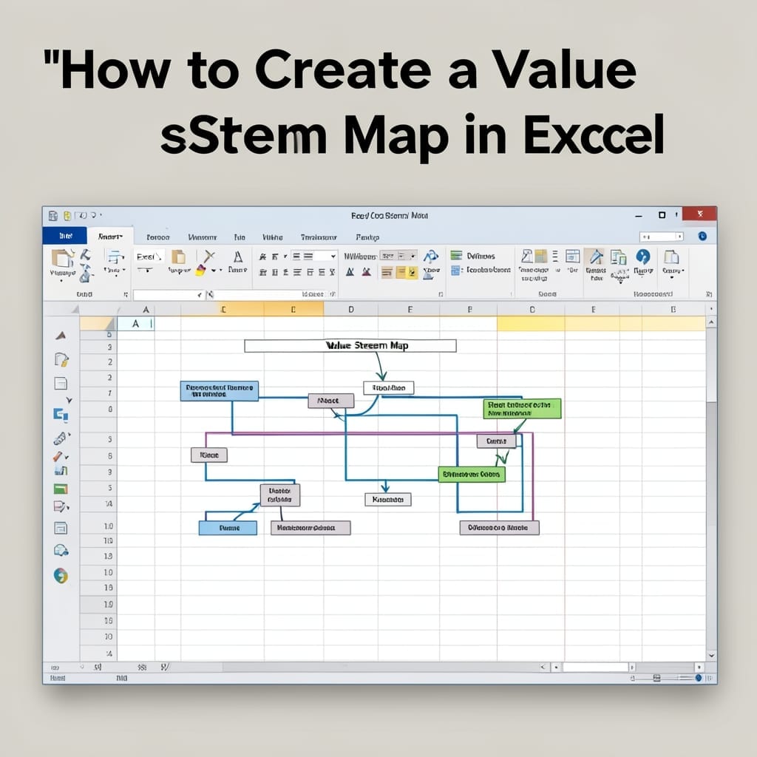Click the crossed tools icon in the ribbon

pyautogui.click(x=209, y=257)
